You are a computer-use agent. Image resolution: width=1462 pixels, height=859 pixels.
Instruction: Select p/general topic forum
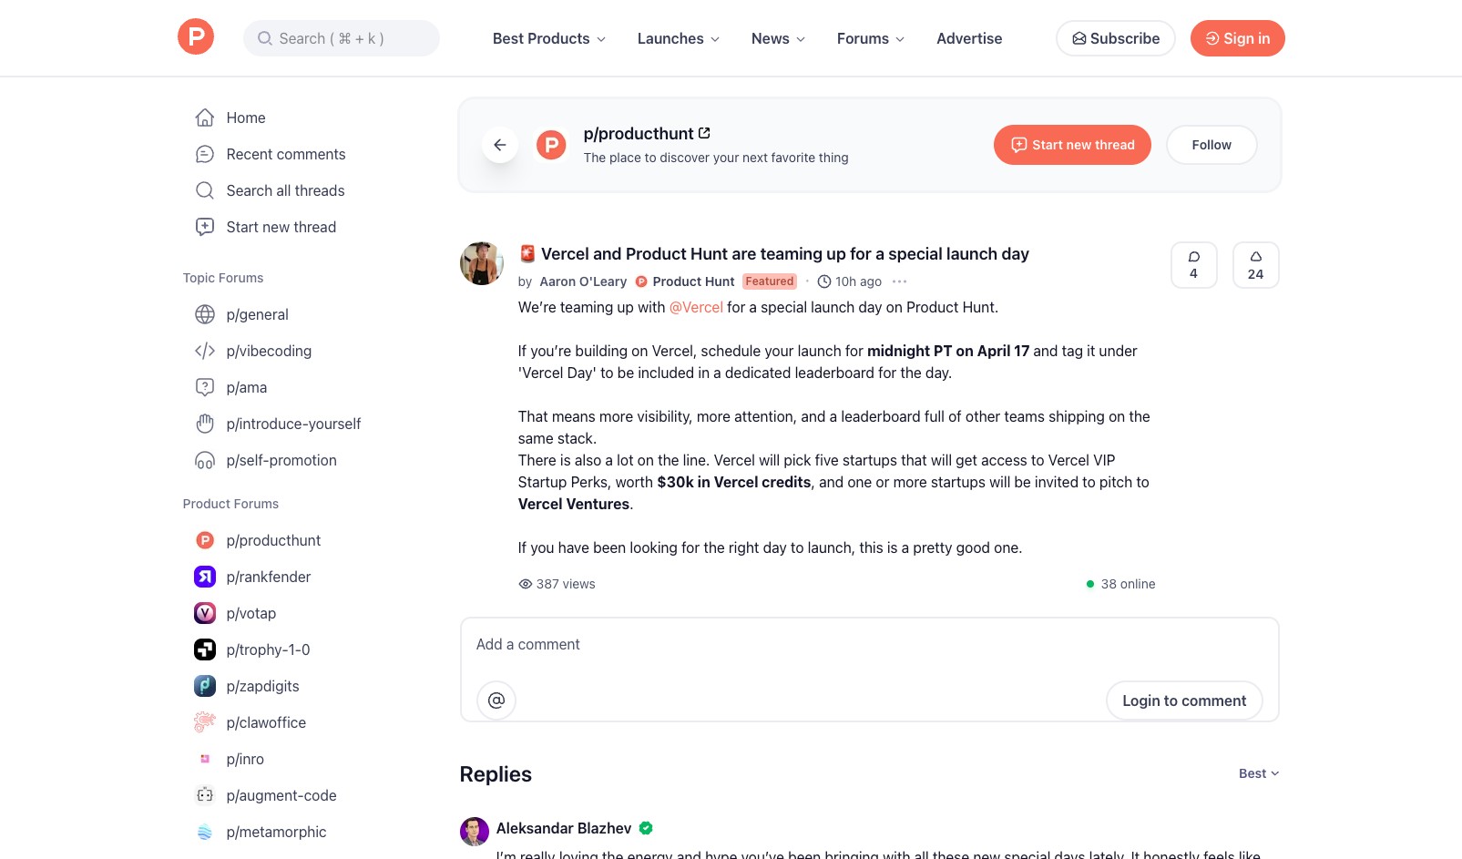coord(257,314)
